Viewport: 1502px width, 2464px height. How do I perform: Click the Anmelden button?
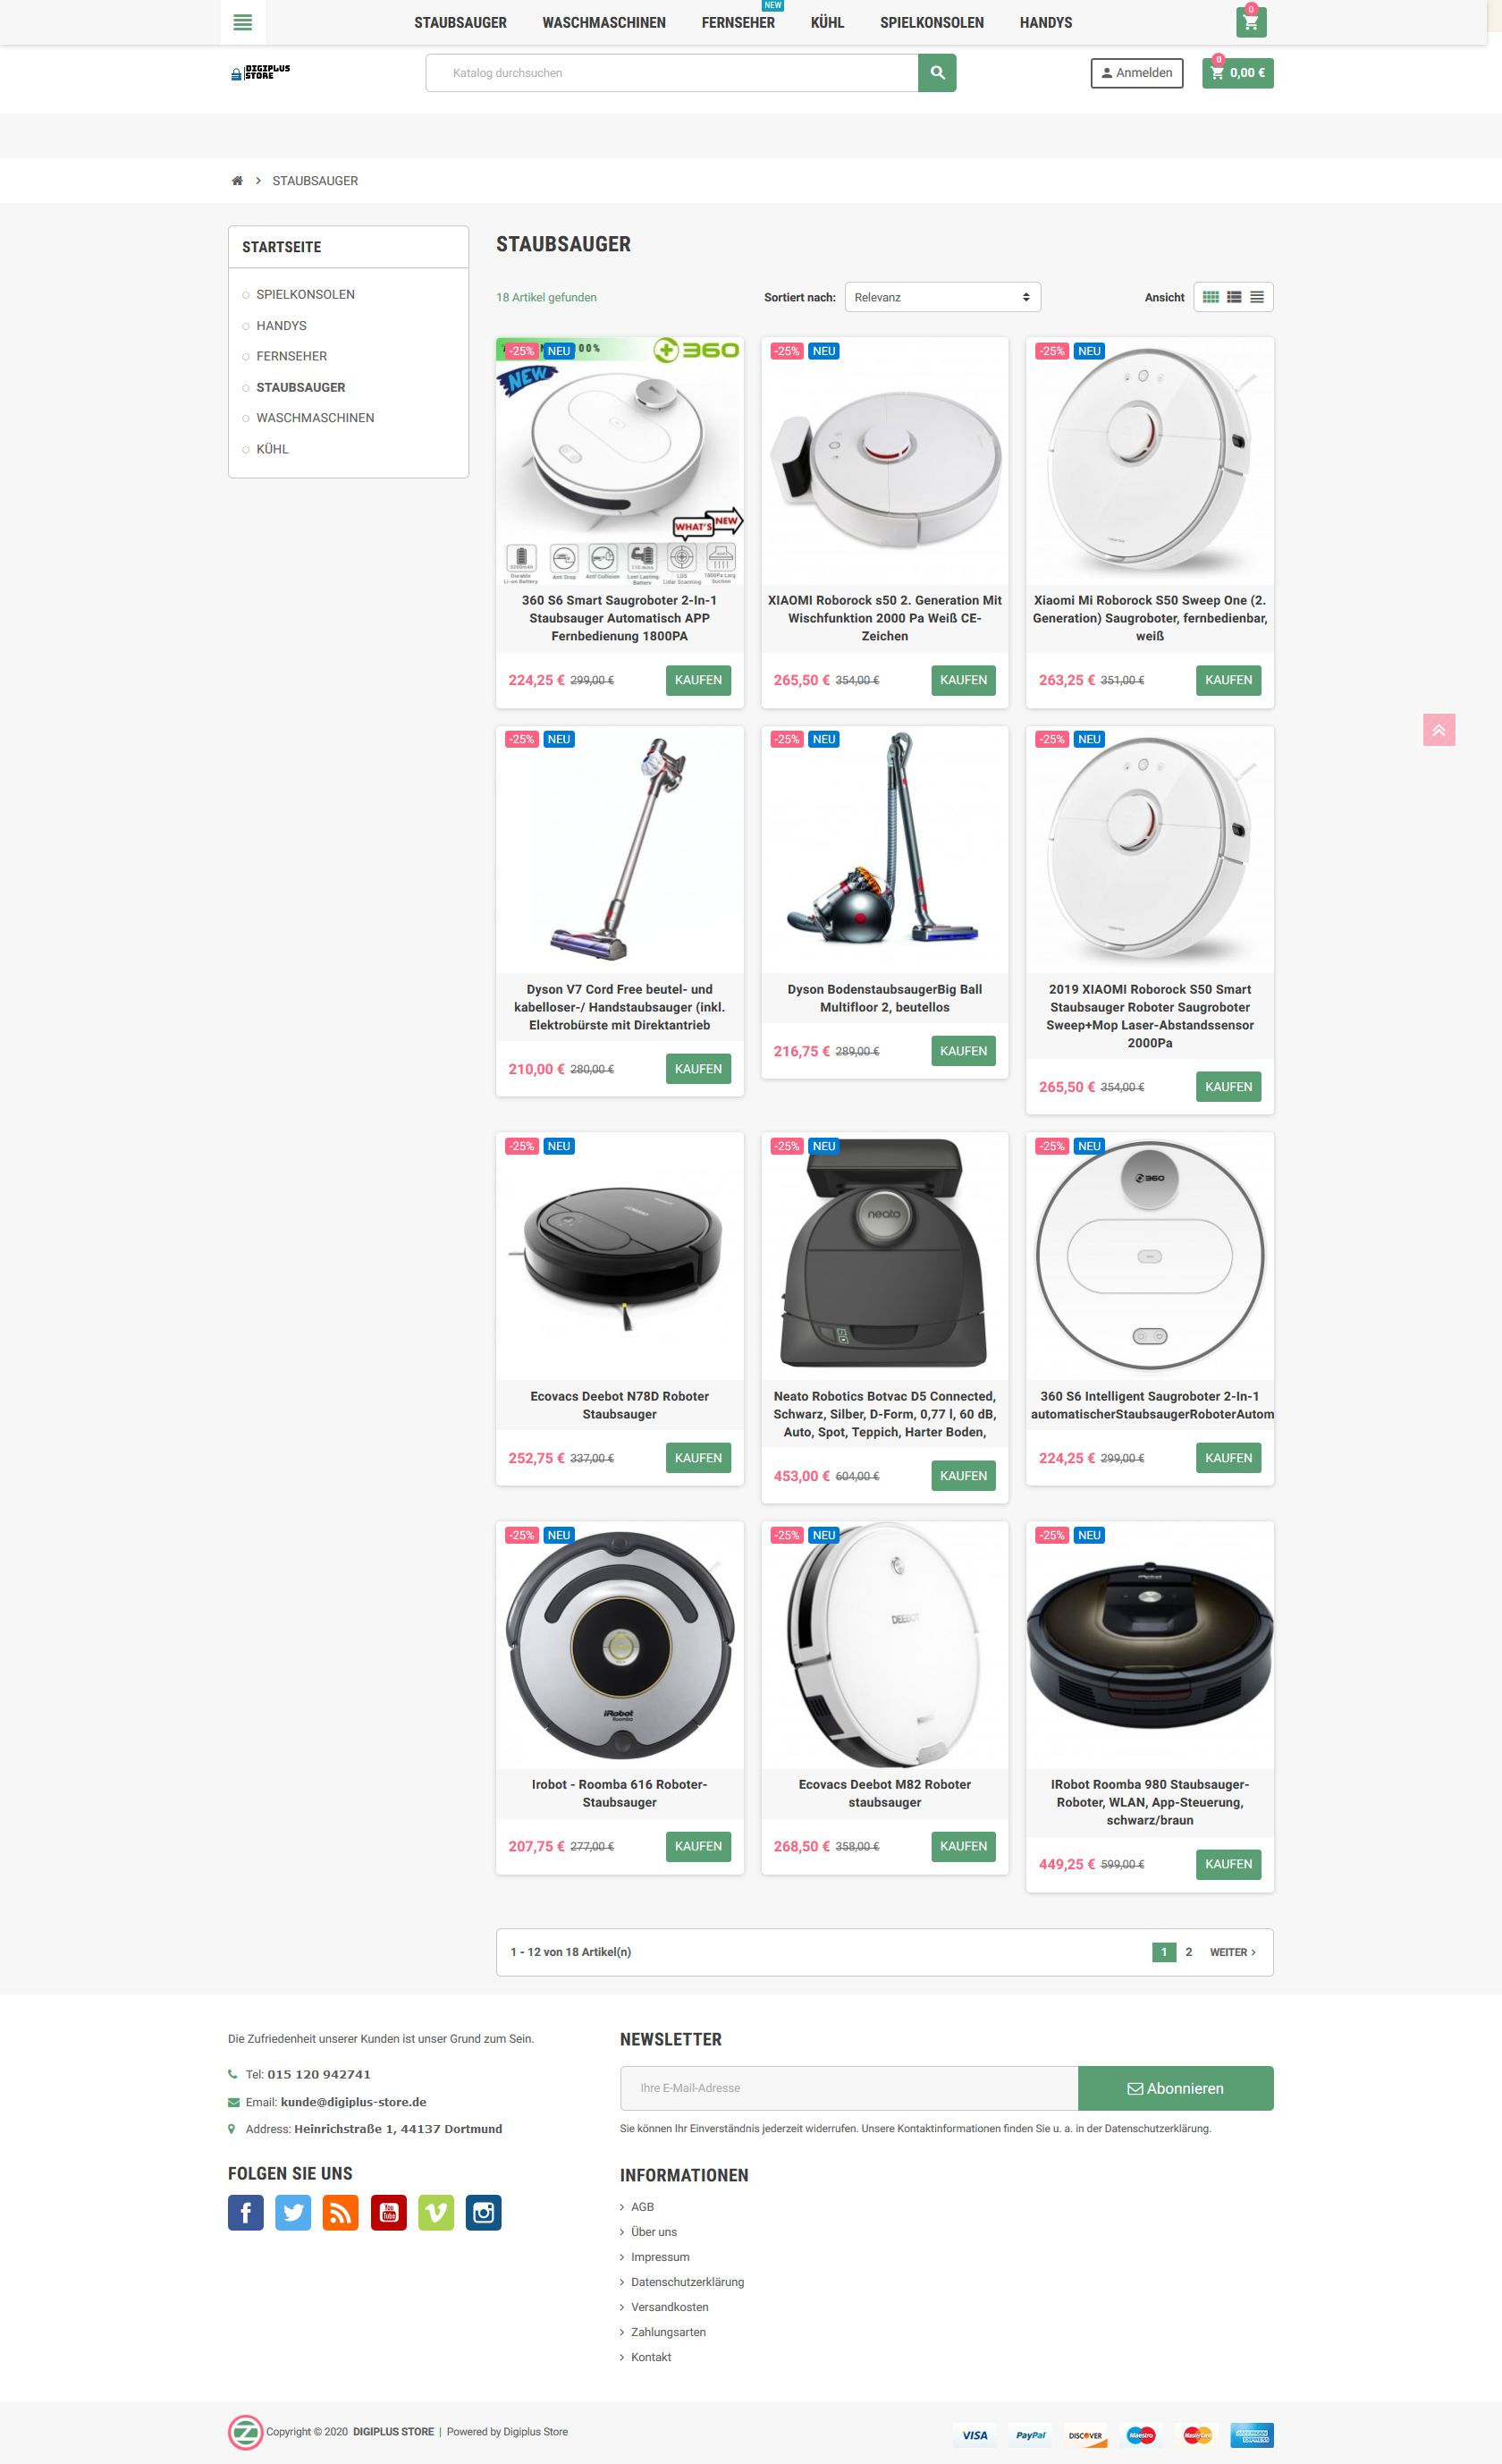pos(1136,73)
